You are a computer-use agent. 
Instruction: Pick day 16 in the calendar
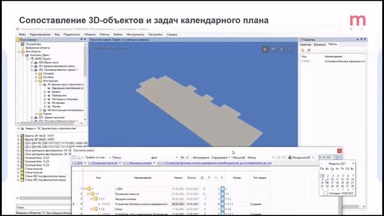(x=327, y=182)
